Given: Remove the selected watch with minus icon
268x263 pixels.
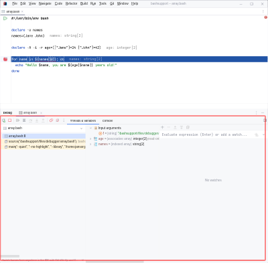Looking at the screenshot, I should (x=169, y=127).
